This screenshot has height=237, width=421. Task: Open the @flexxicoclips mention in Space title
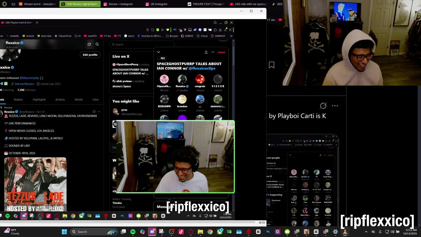[202, 68]
